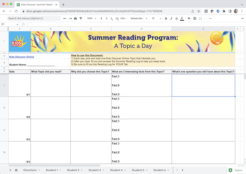Open Chrome three-dot menu

point(242,11)
